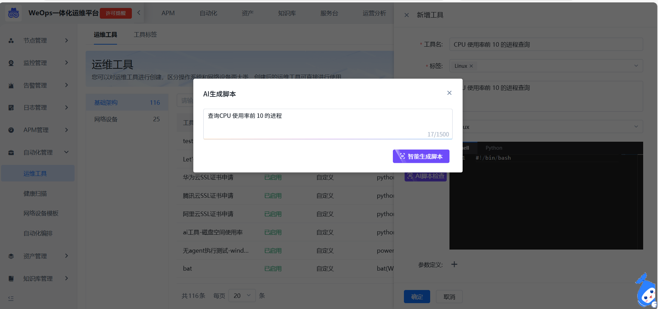
Task: Click the 取消 button
Action: coord(449,297)
